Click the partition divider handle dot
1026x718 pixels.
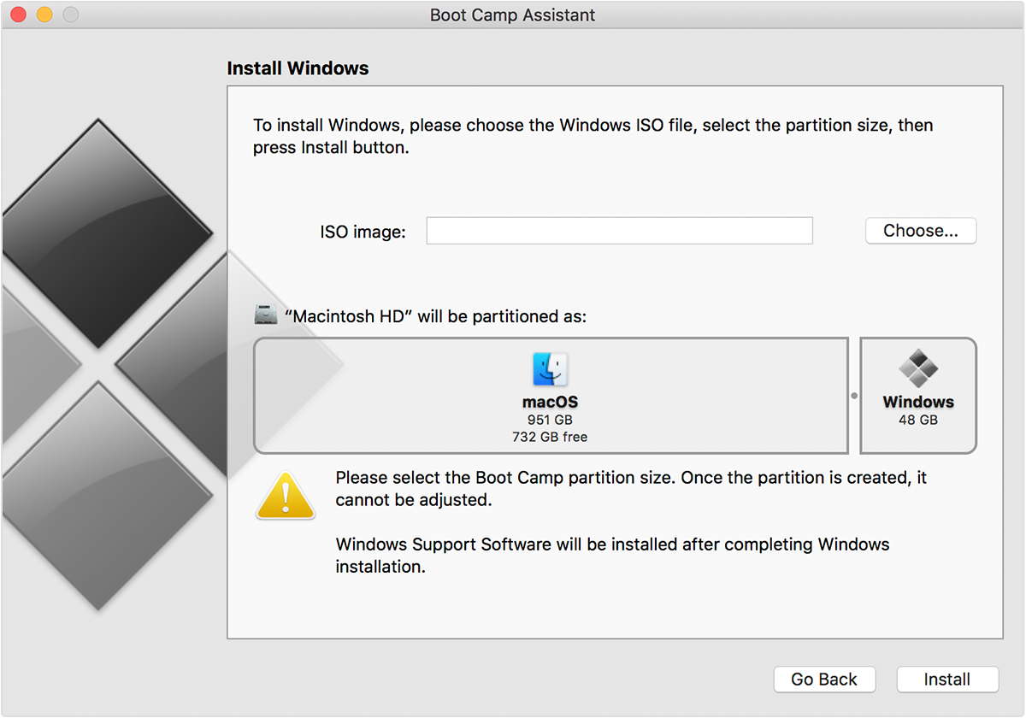(853, 396)
